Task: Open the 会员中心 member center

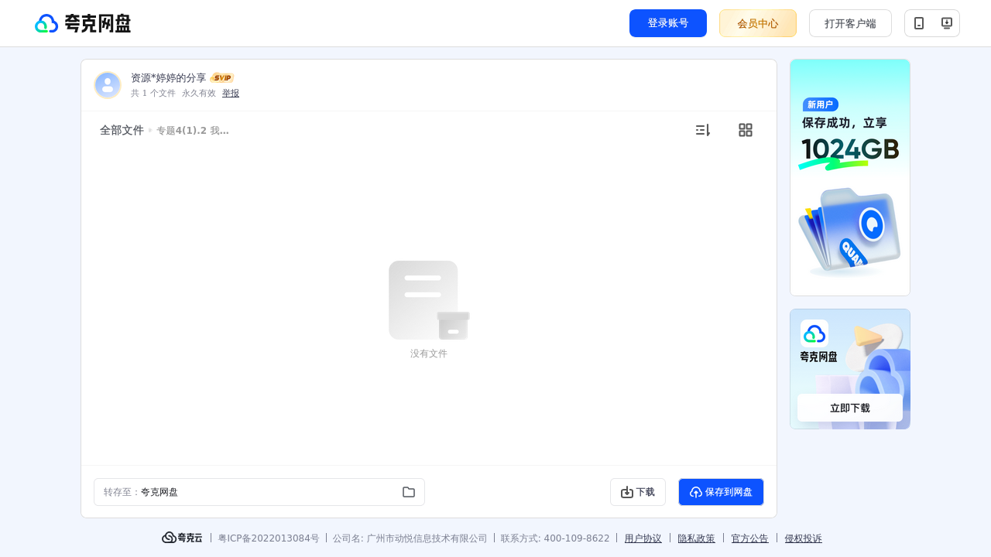Action: point(758,23)
